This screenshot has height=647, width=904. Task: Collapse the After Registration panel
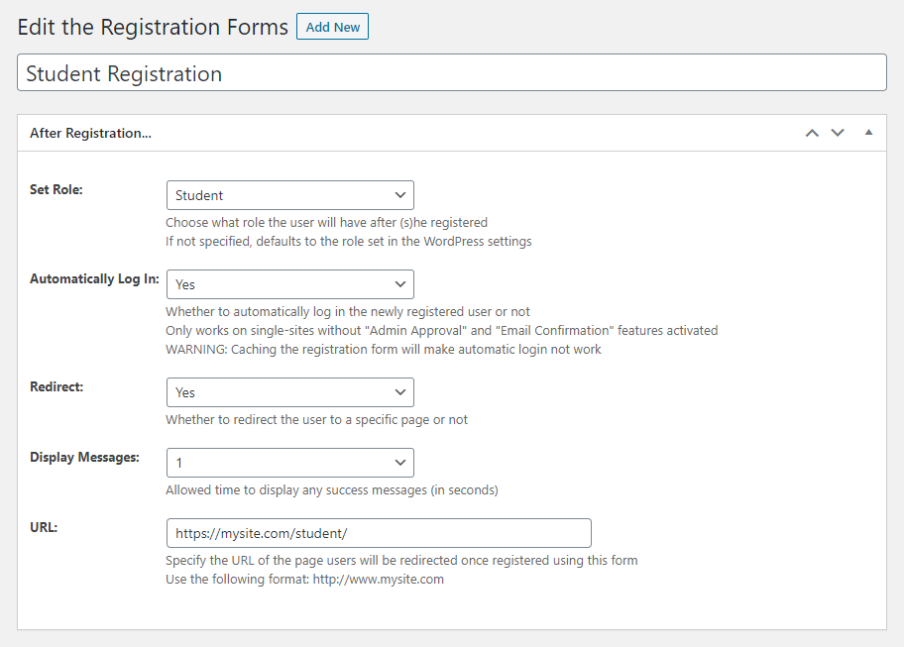(x=868, y=133)
